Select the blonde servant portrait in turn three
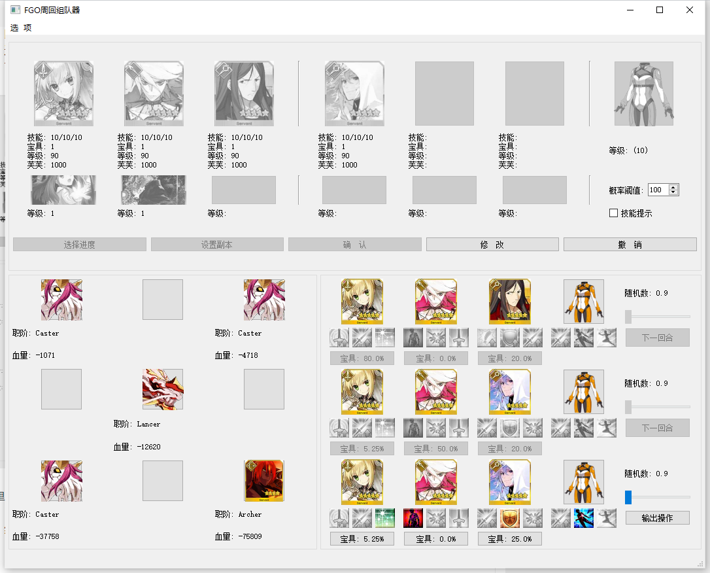The image size is (710, 573). tap(362, 482)
